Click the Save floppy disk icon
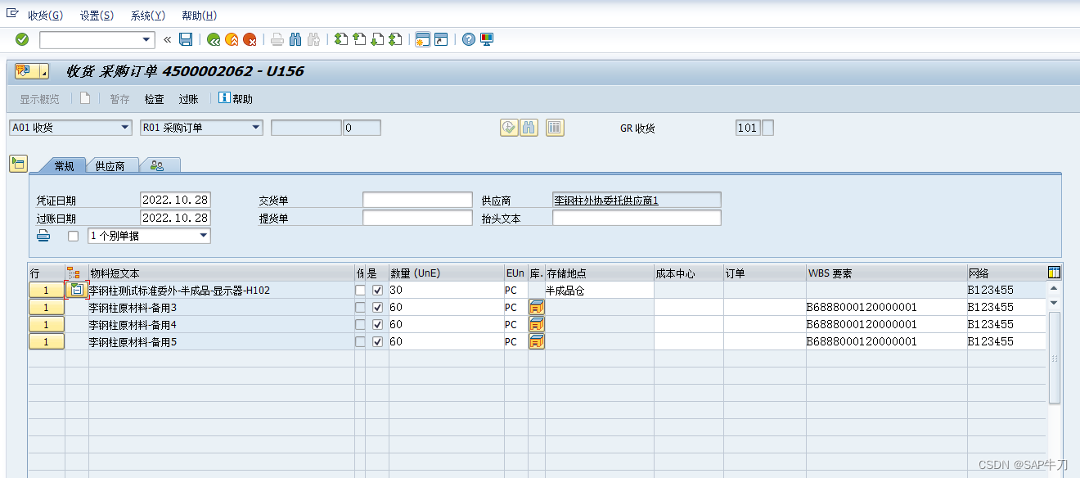The image size is (1080, 478). 186,39
